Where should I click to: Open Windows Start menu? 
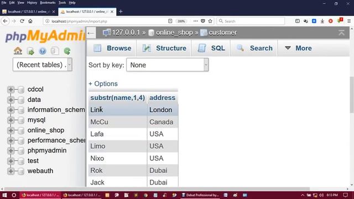(4, 195)
